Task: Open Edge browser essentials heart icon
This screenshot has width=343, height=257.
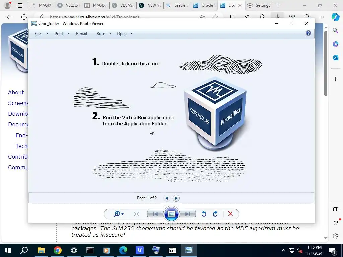Action: (x=292, y=17)
